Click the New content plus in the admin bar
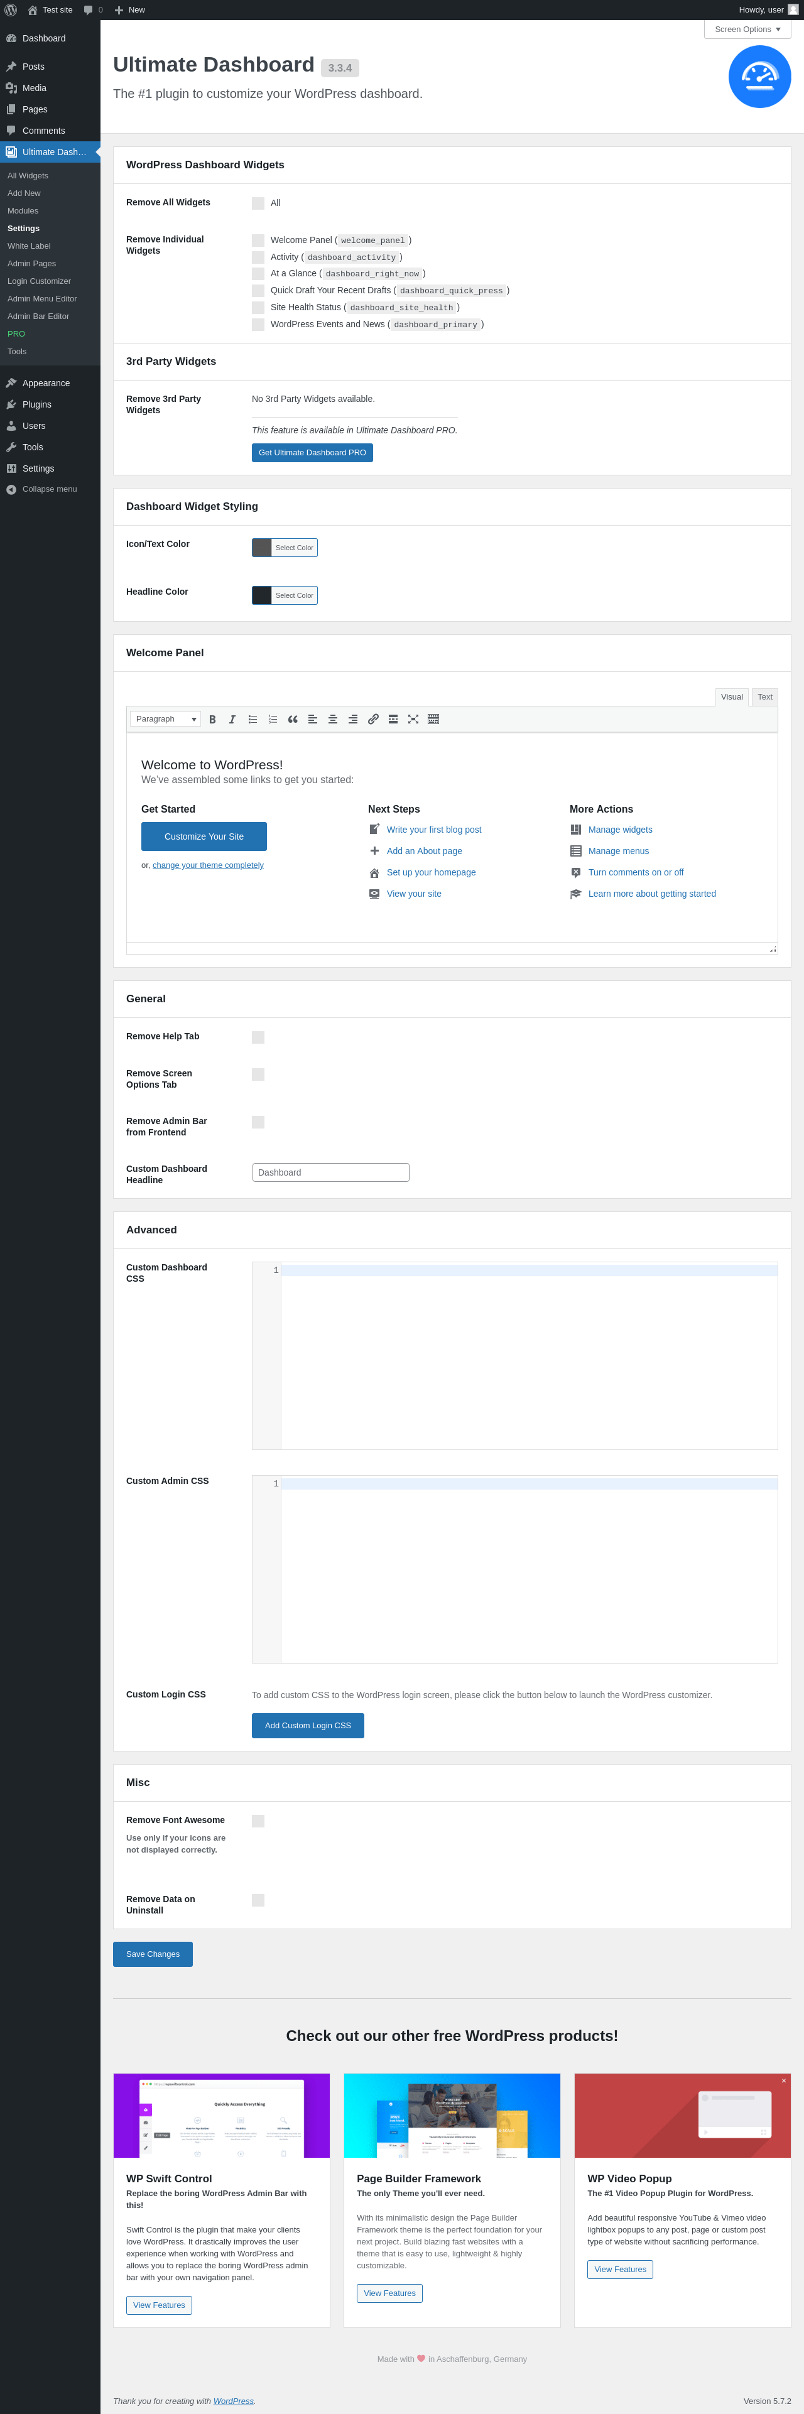Image resolution: width=804 pixels, height=2414 pixels. 130,10
